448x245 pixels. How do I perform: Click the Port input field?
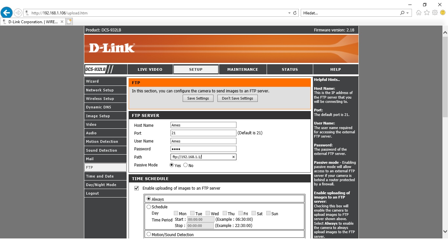pyautogui.click(x=203, y=133)
